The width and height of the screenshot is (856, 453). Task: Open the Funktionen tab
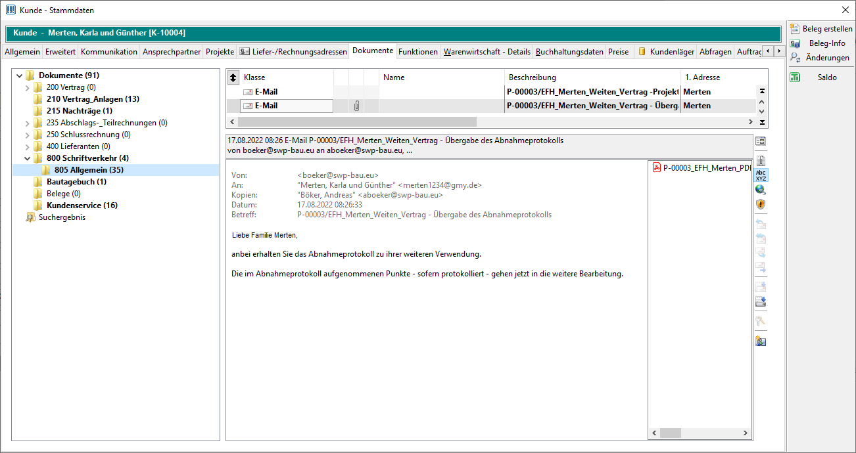click(418, 52)
